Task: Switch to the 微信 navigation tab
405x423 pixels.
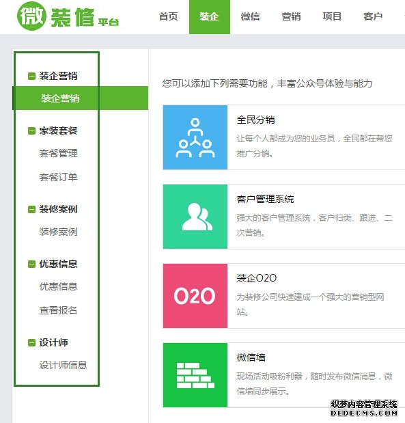Action: [250, 16]
